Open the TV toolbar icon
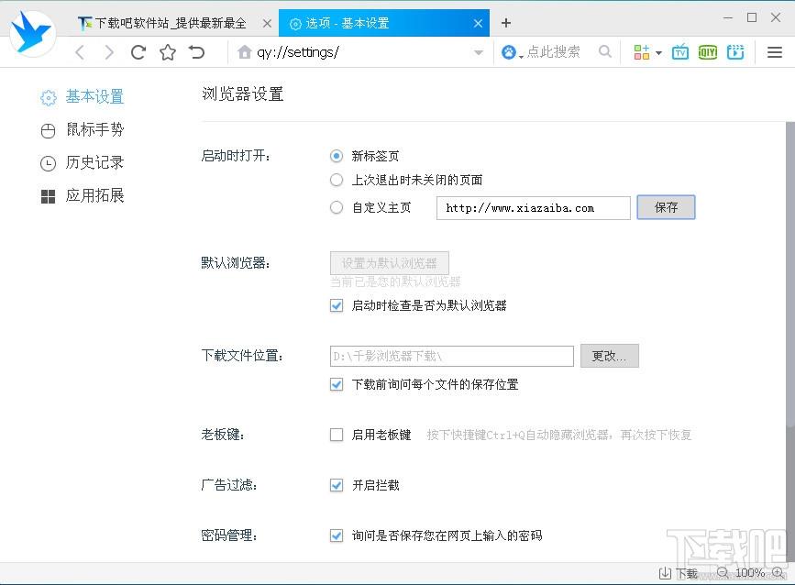The height and width of the screenshot is (585, 795). tap(679, 51)
